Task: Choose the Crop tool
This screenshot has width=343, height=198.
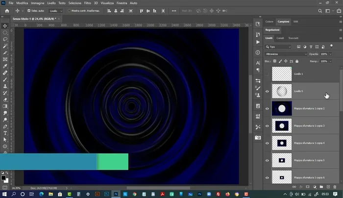Action: pos(5,59)
